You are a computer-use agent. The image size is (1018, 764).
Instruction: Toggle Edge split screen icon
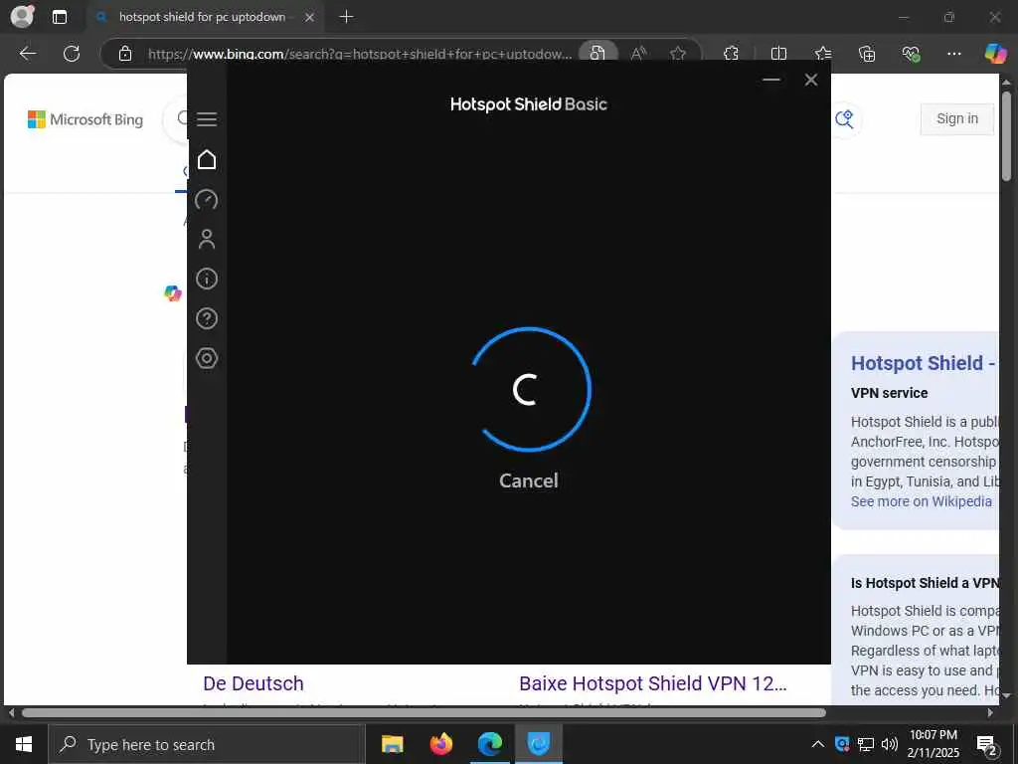click(778, 54)
